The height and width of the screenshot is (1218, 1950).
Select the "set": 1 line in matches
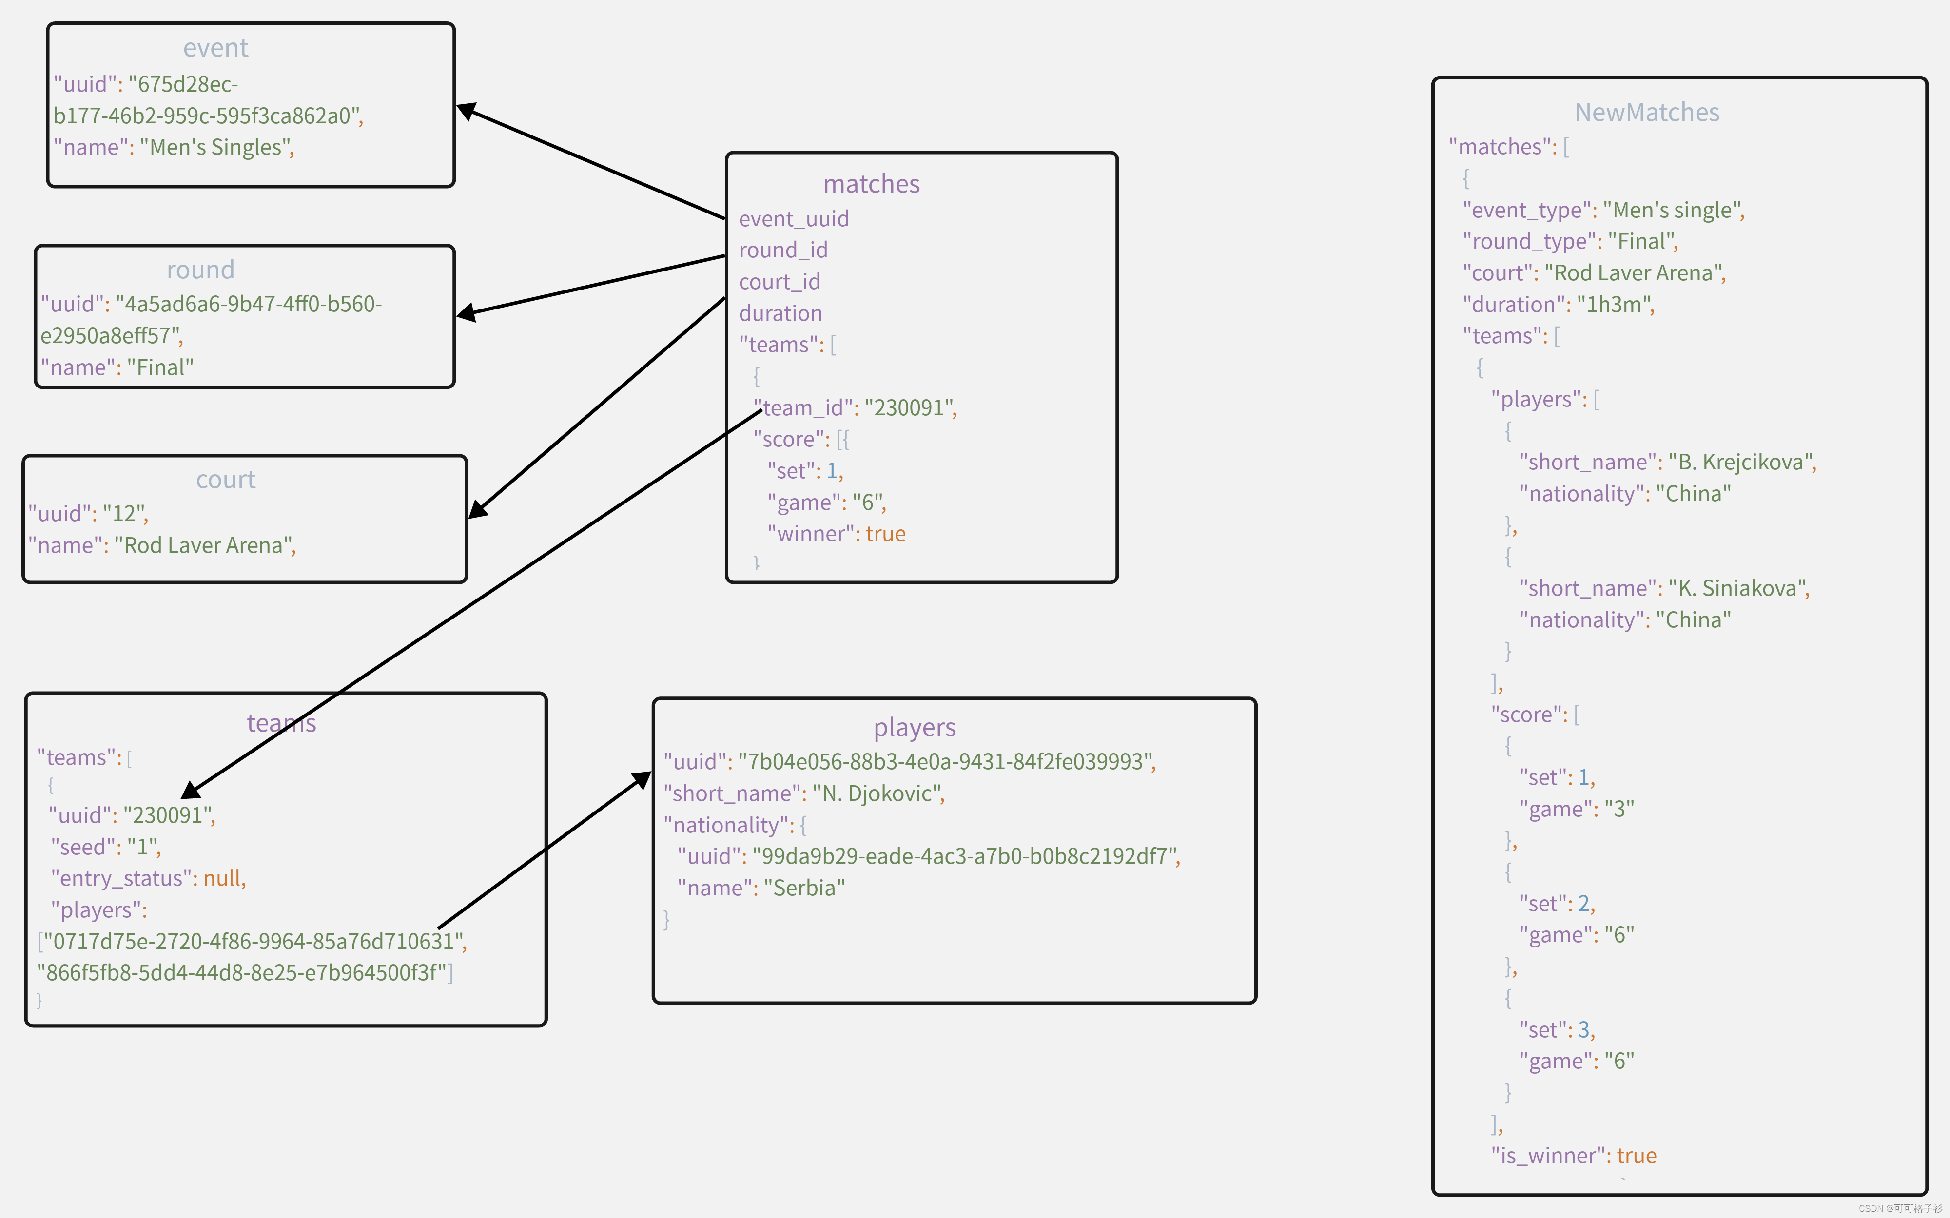click(806, 471)
